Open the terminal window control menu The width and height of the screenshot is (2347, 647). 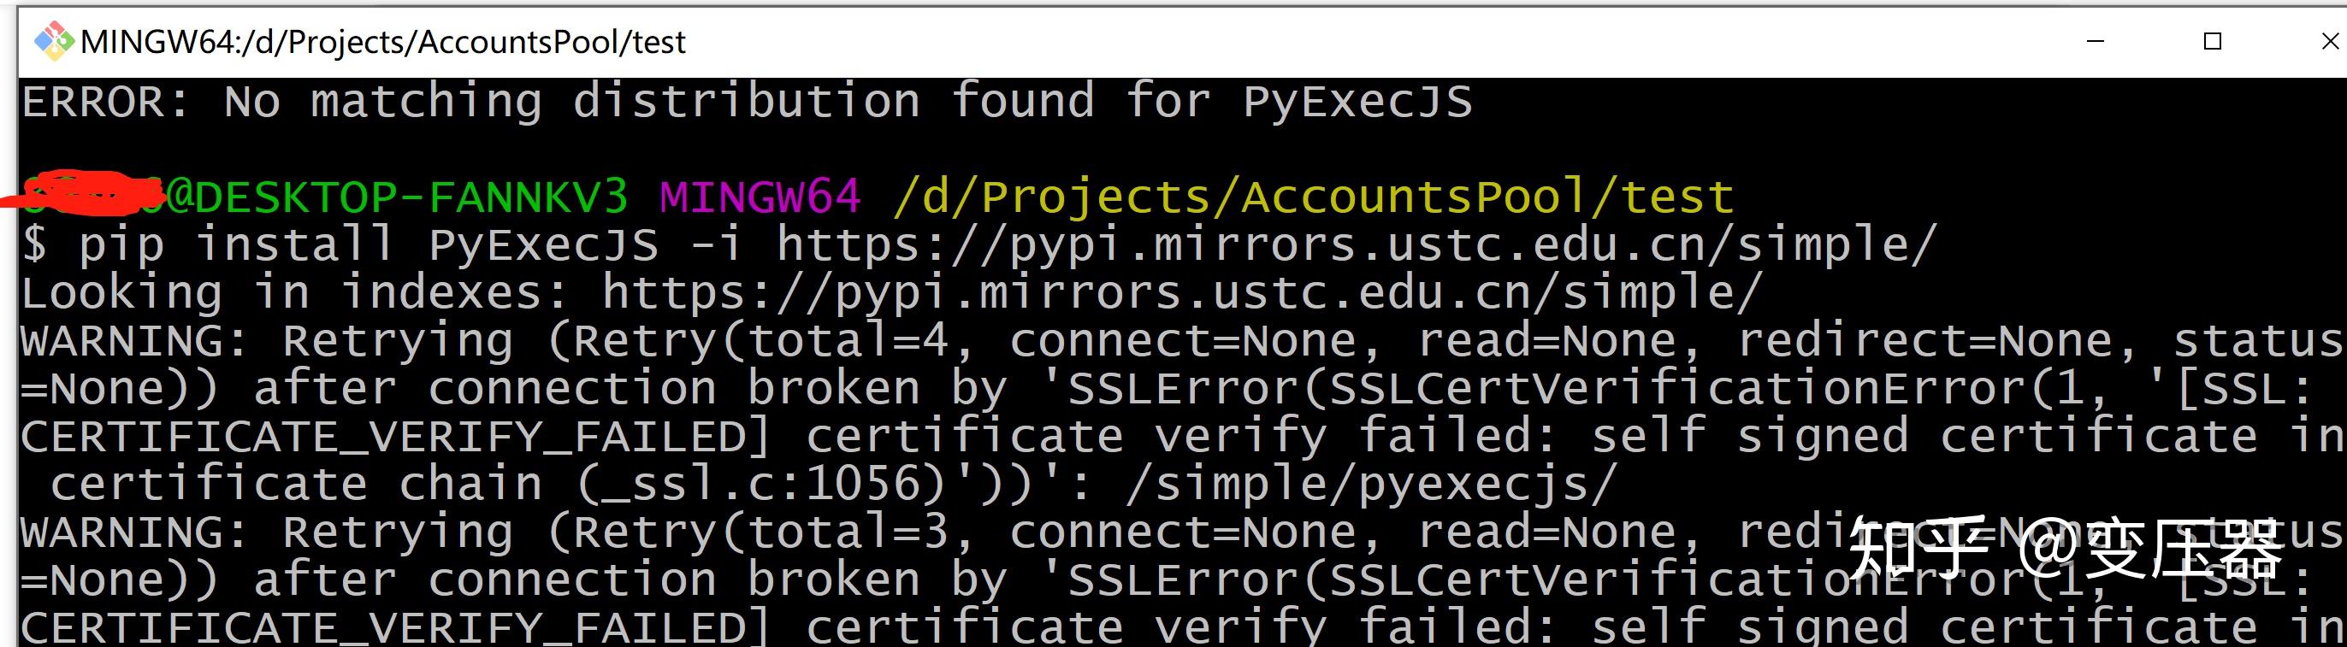(x=55, y=40)
